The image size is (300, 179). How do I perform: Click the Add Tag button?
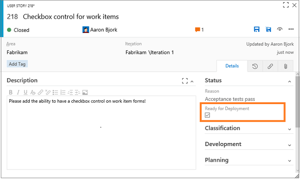click(x=18, y=64)
